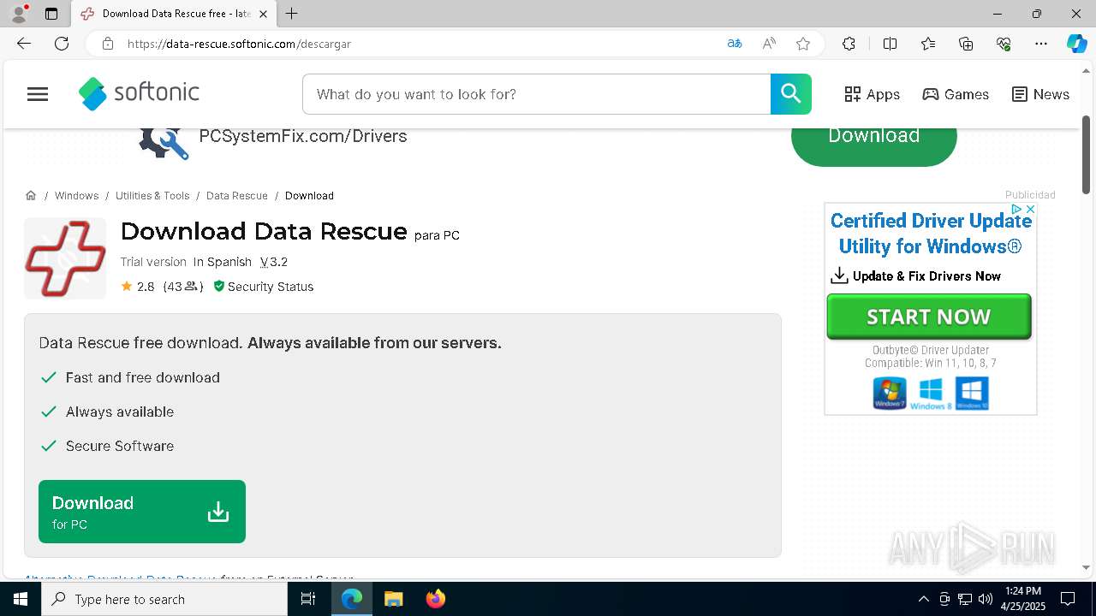This screenshot has width=1096, height=616.
Task: Click the search magnifier button
Action: tap(791, 94)
